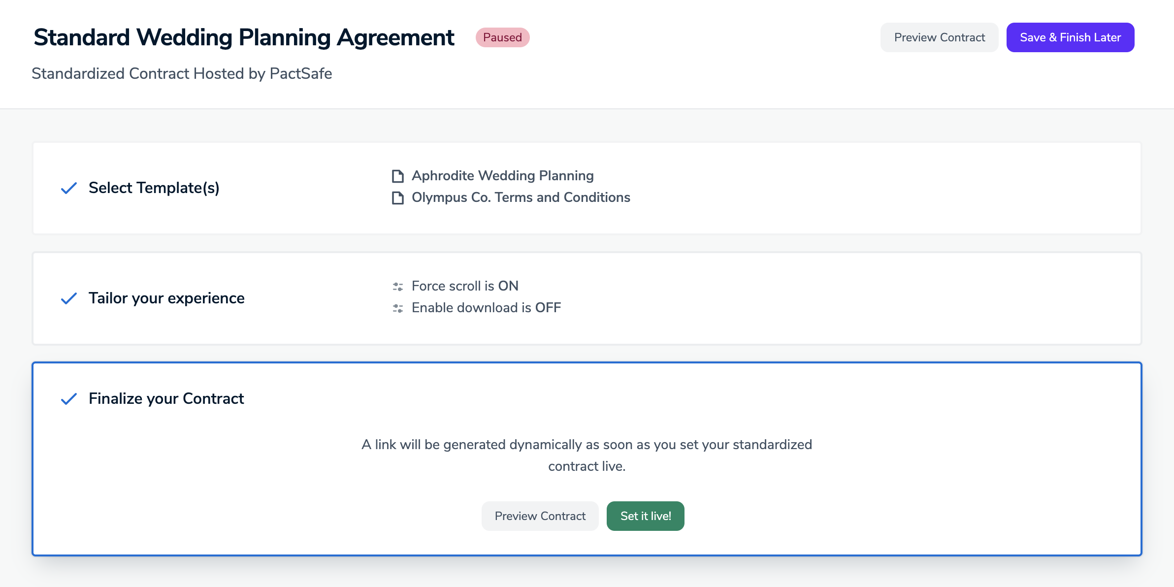Expand the Select Template(s) step
Image resolution: width=1174 pixels, height=587 pixels.
587,188
